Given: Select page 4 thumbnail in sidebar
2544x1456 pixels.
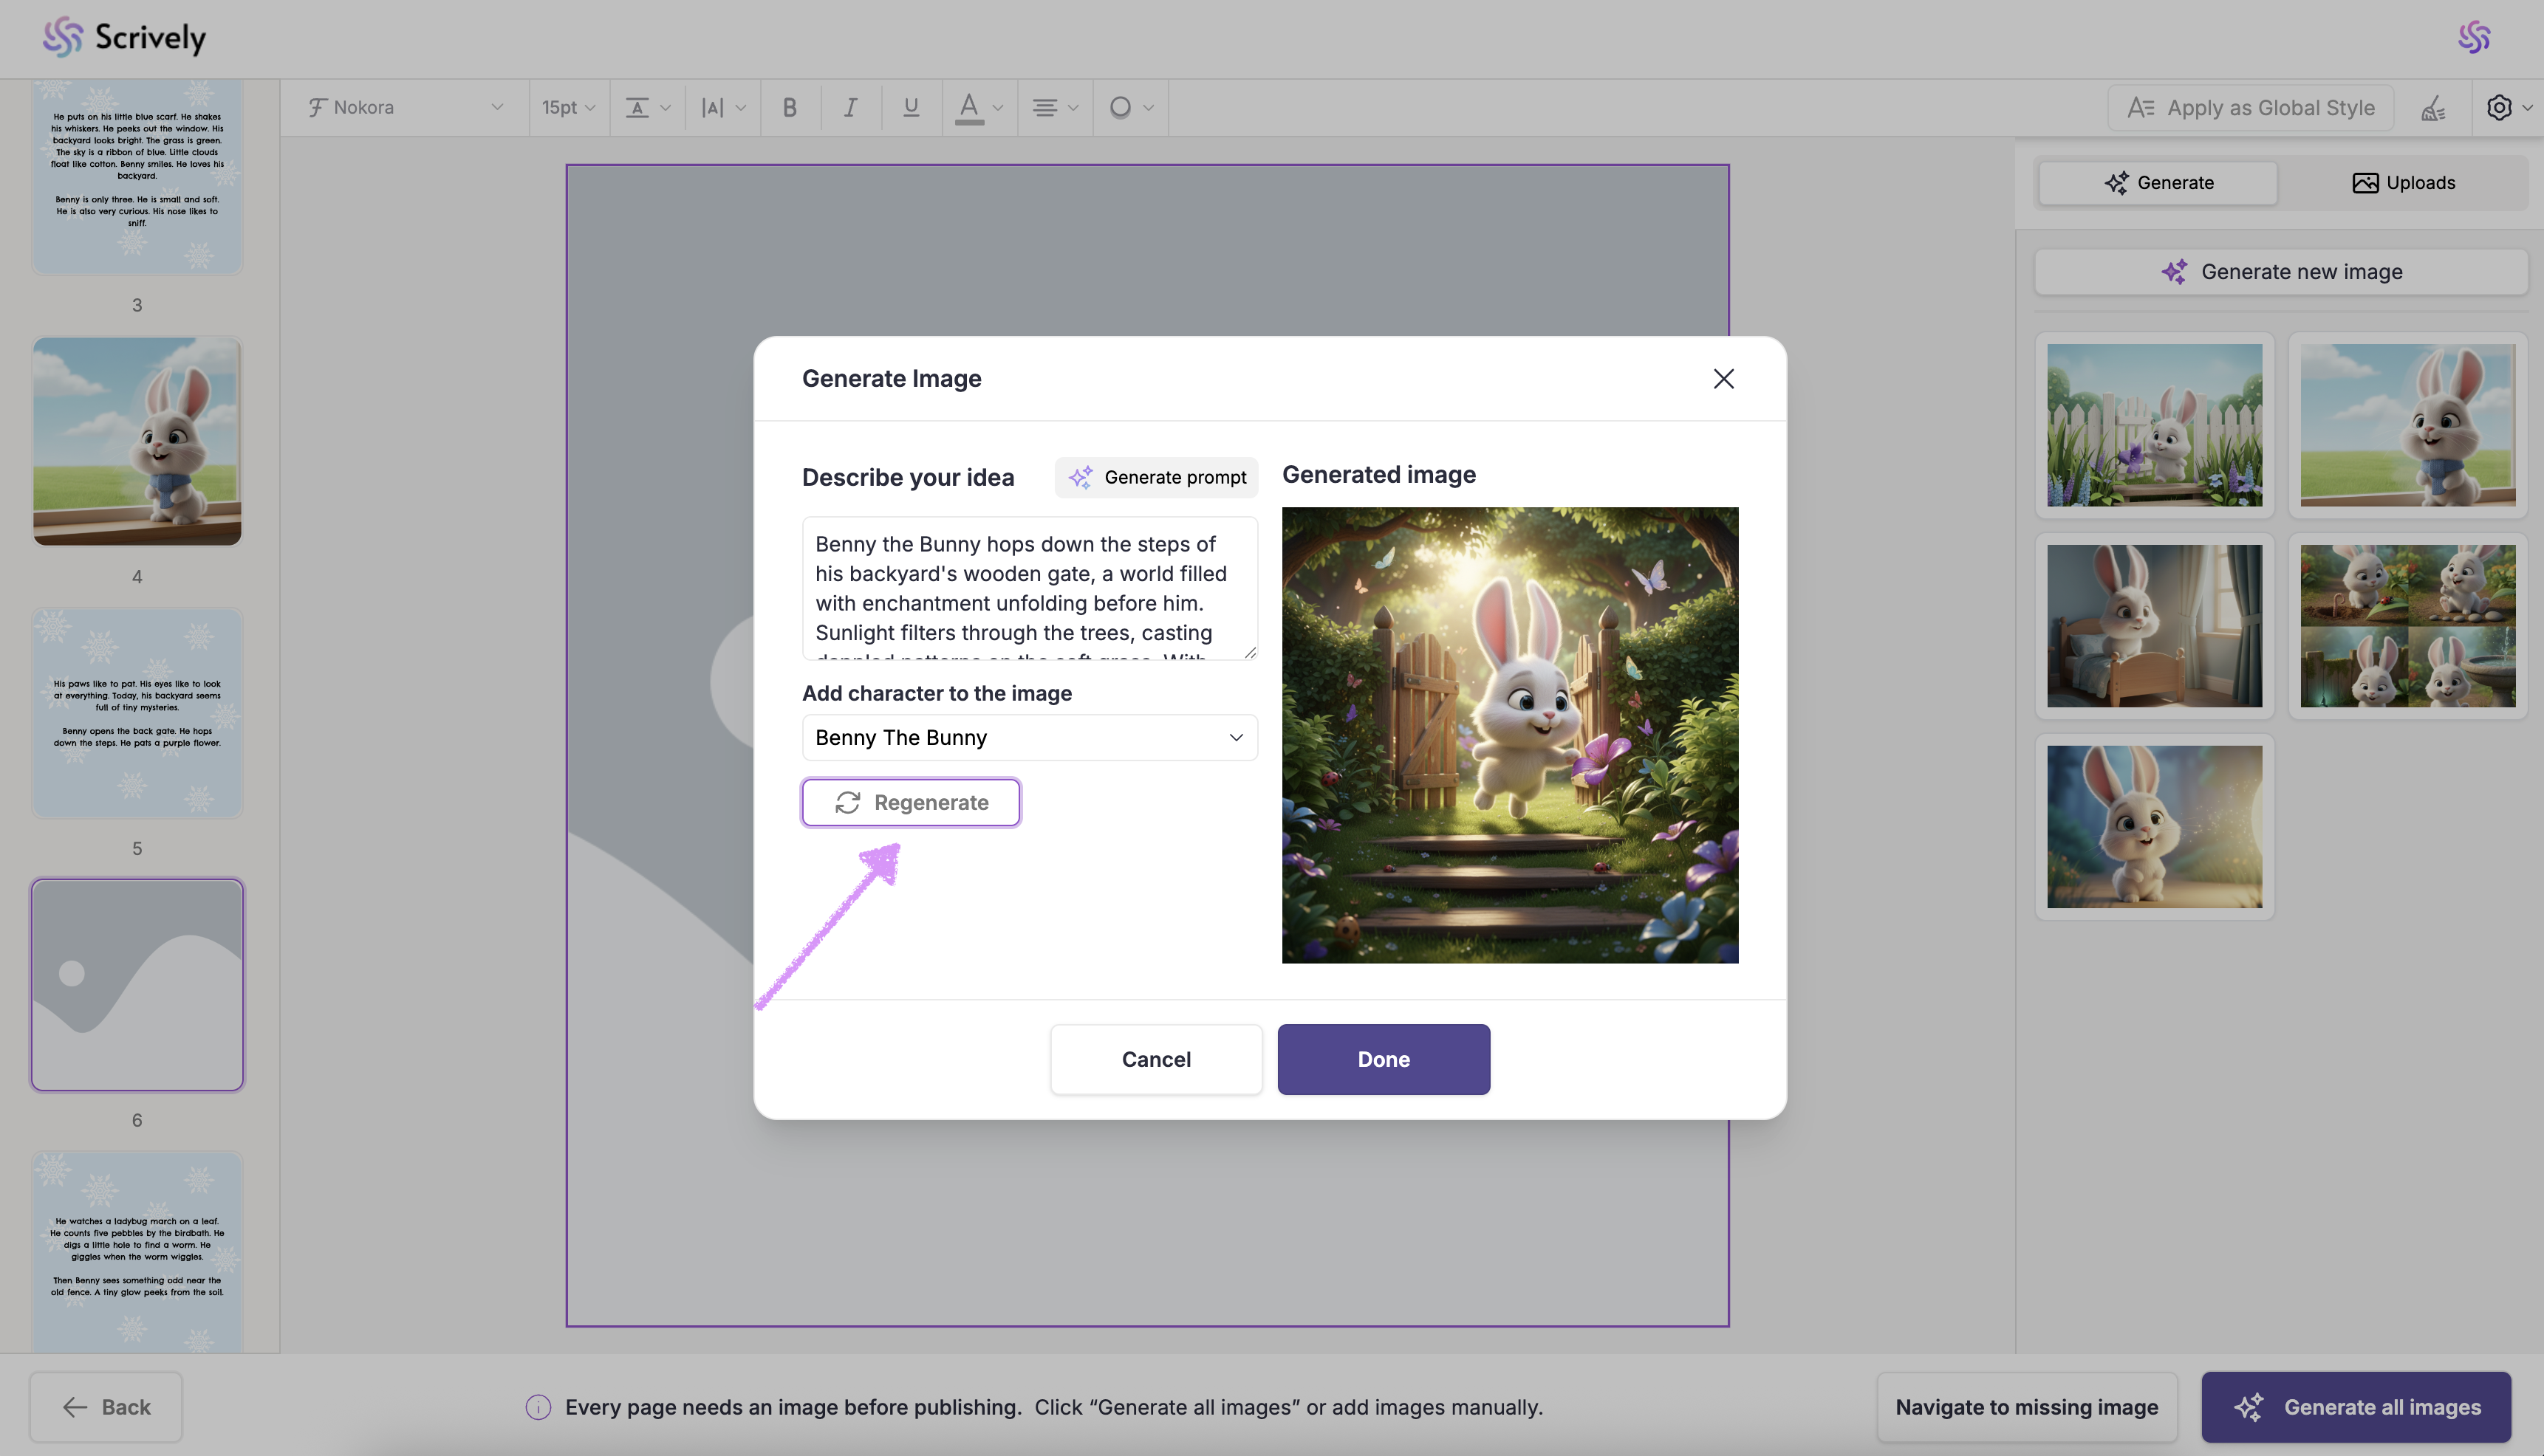Looking at the screenshot, I should pos(137,441).
